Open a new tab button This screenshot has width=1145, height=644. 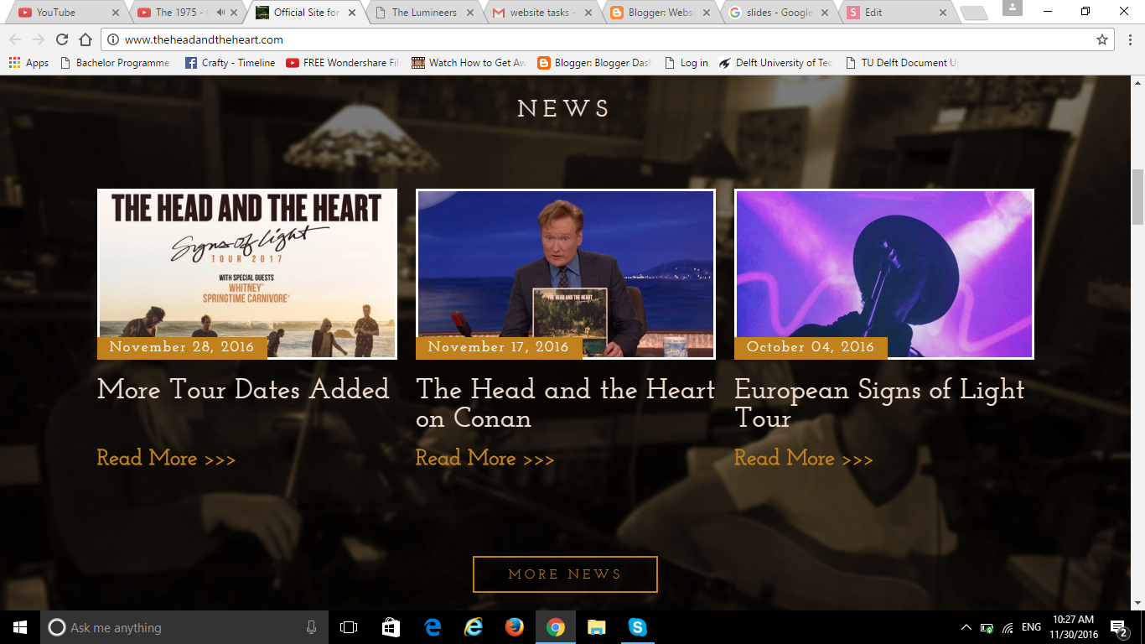click(973, 13)
